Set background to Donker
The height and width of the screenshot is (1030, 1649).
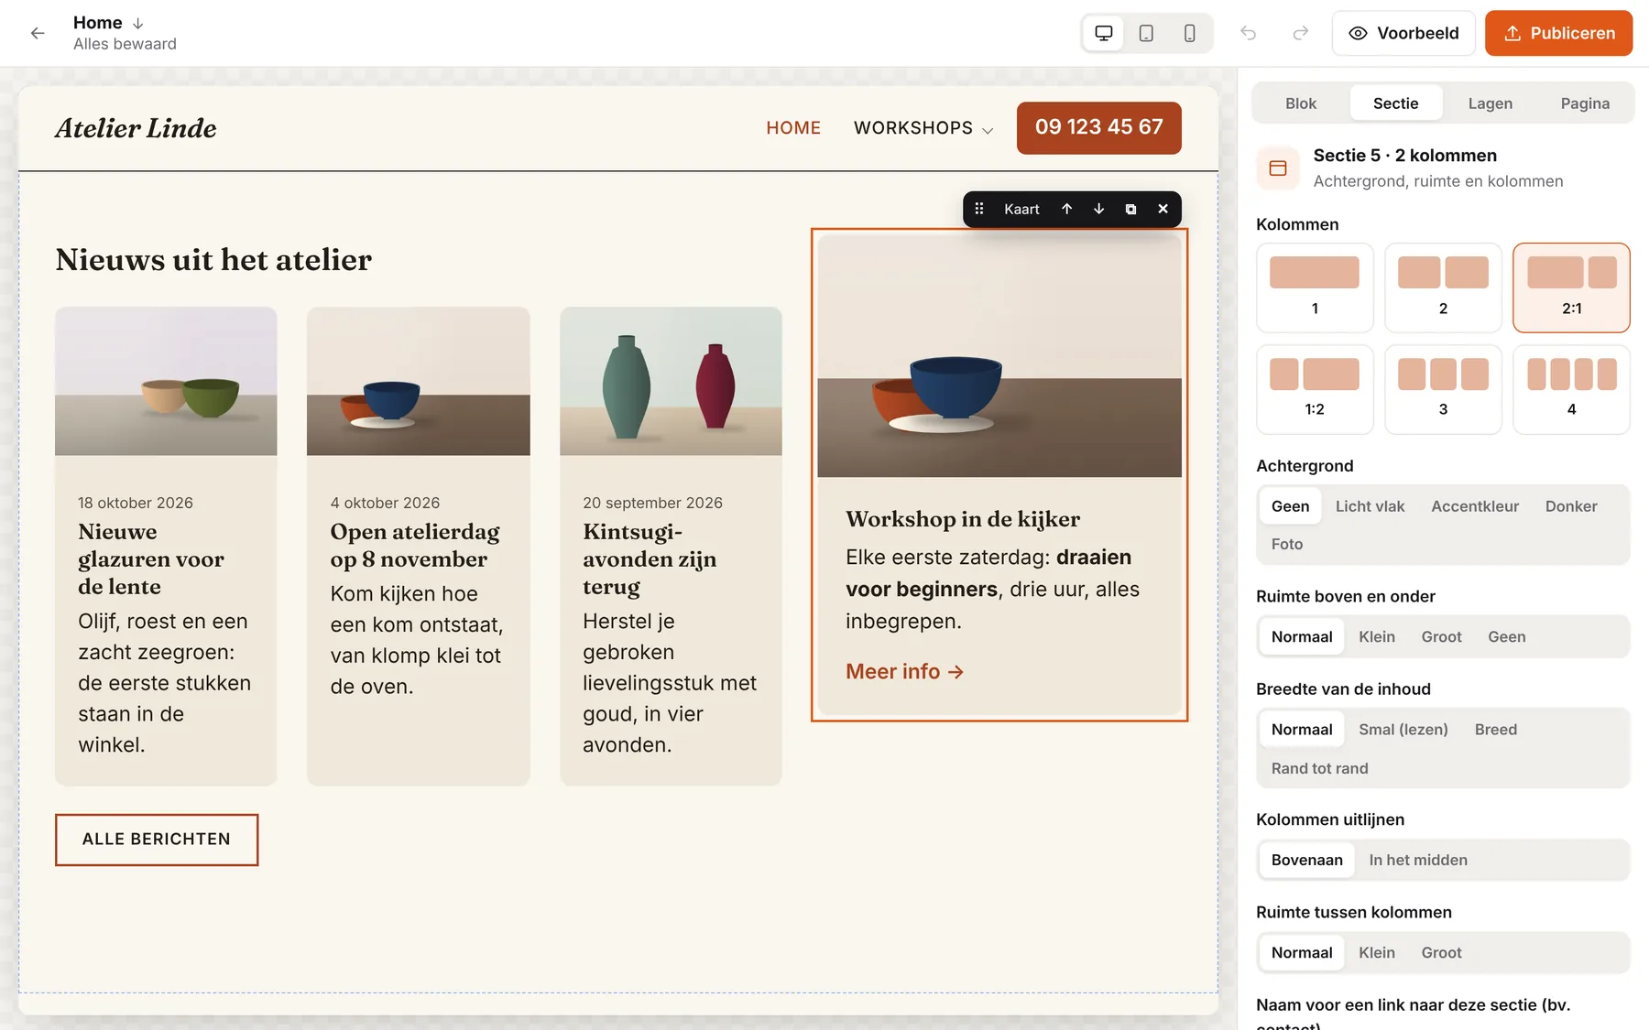[x=1571, y=506]
